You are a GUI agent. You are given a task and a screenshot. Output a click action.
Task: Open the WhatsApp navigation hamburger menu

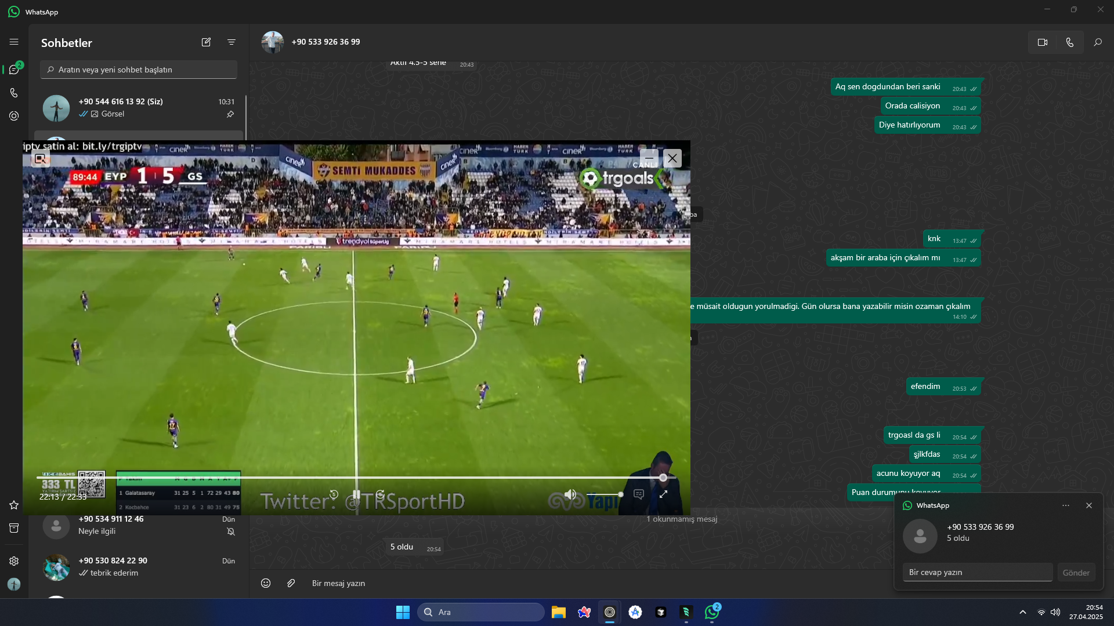click(x=14, y=42)
